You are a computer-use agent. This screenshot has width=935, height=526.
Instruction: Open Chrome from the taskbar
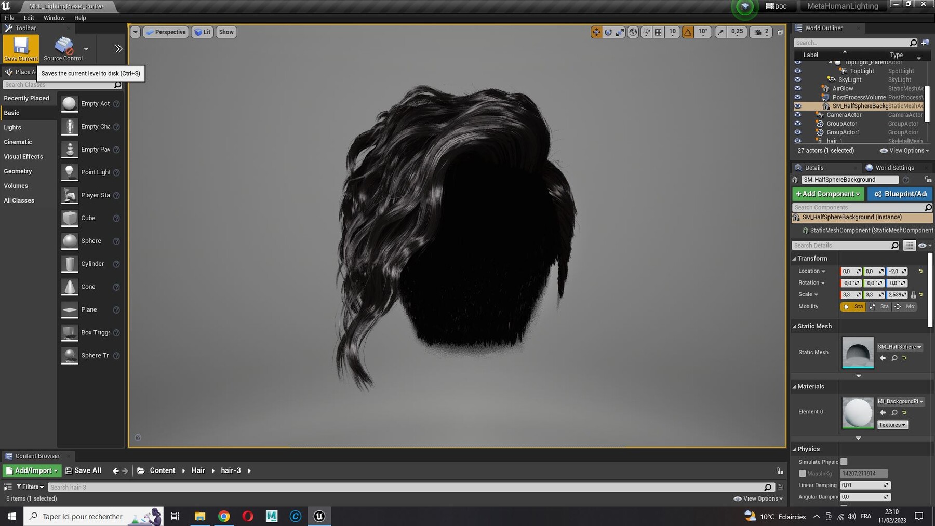pyautogui.click(x=224, y=516)
